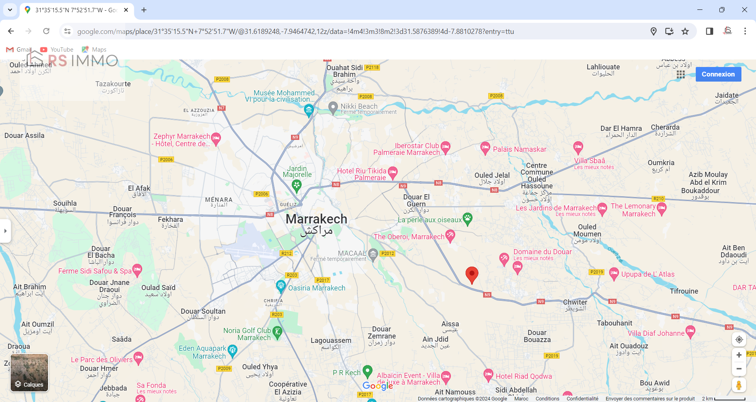
Task: Zoom in on the map
Action: pos(739,355)
